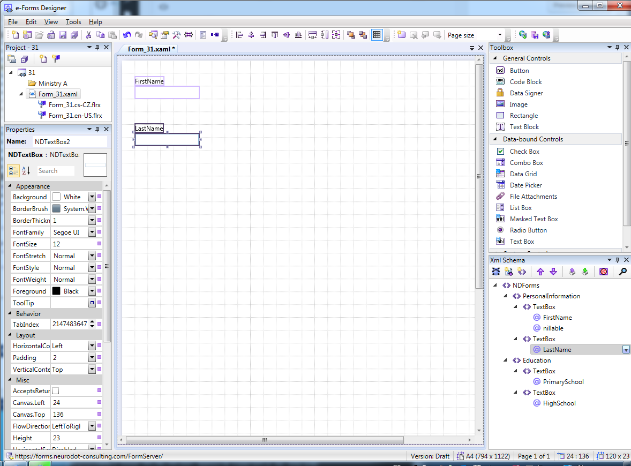Select the PrimarySchool schema attribute
The height and width of the screenshot is (466, 631).
(x=563, y=382)
